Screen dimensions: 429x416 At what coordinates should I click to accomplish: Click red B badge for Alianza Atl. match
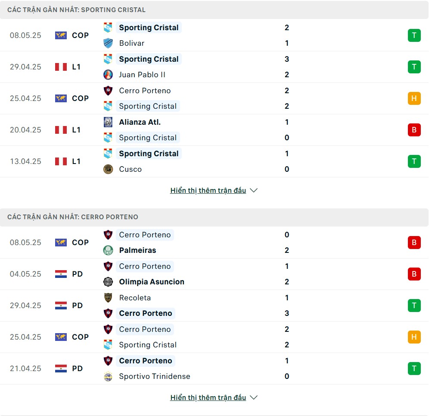[414, 130]
